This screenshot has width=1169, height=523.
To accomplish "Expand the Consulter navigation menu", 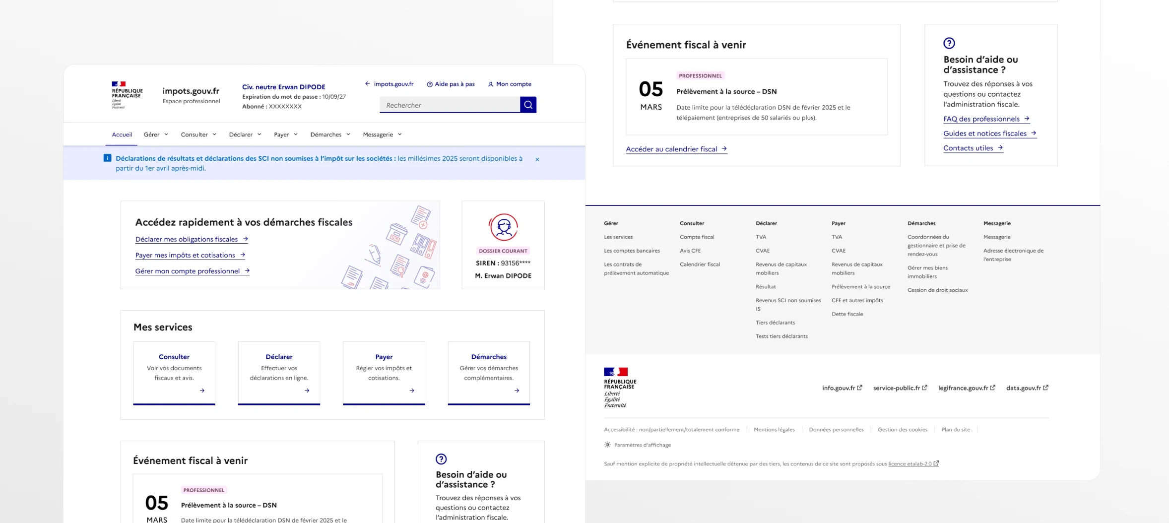I will tap(198, 134).
